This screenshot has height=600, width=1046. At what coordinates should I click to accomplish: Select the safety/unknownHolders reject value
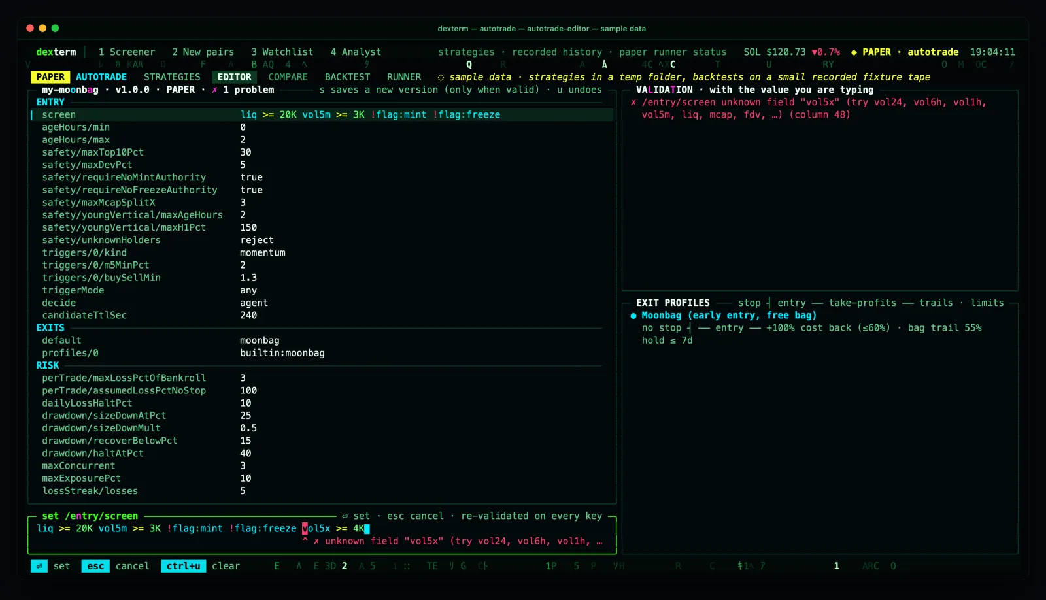point(257,240)
